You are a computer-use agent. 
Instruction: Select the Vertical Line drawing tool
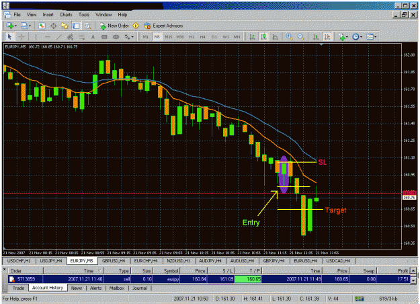(36, 37)
